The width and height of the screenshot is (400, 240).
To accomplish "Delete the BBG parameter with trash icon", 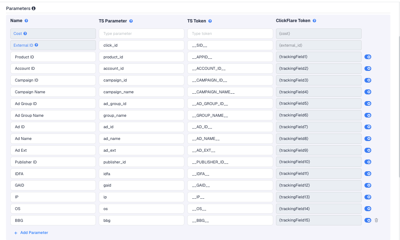I will [376, 220].
